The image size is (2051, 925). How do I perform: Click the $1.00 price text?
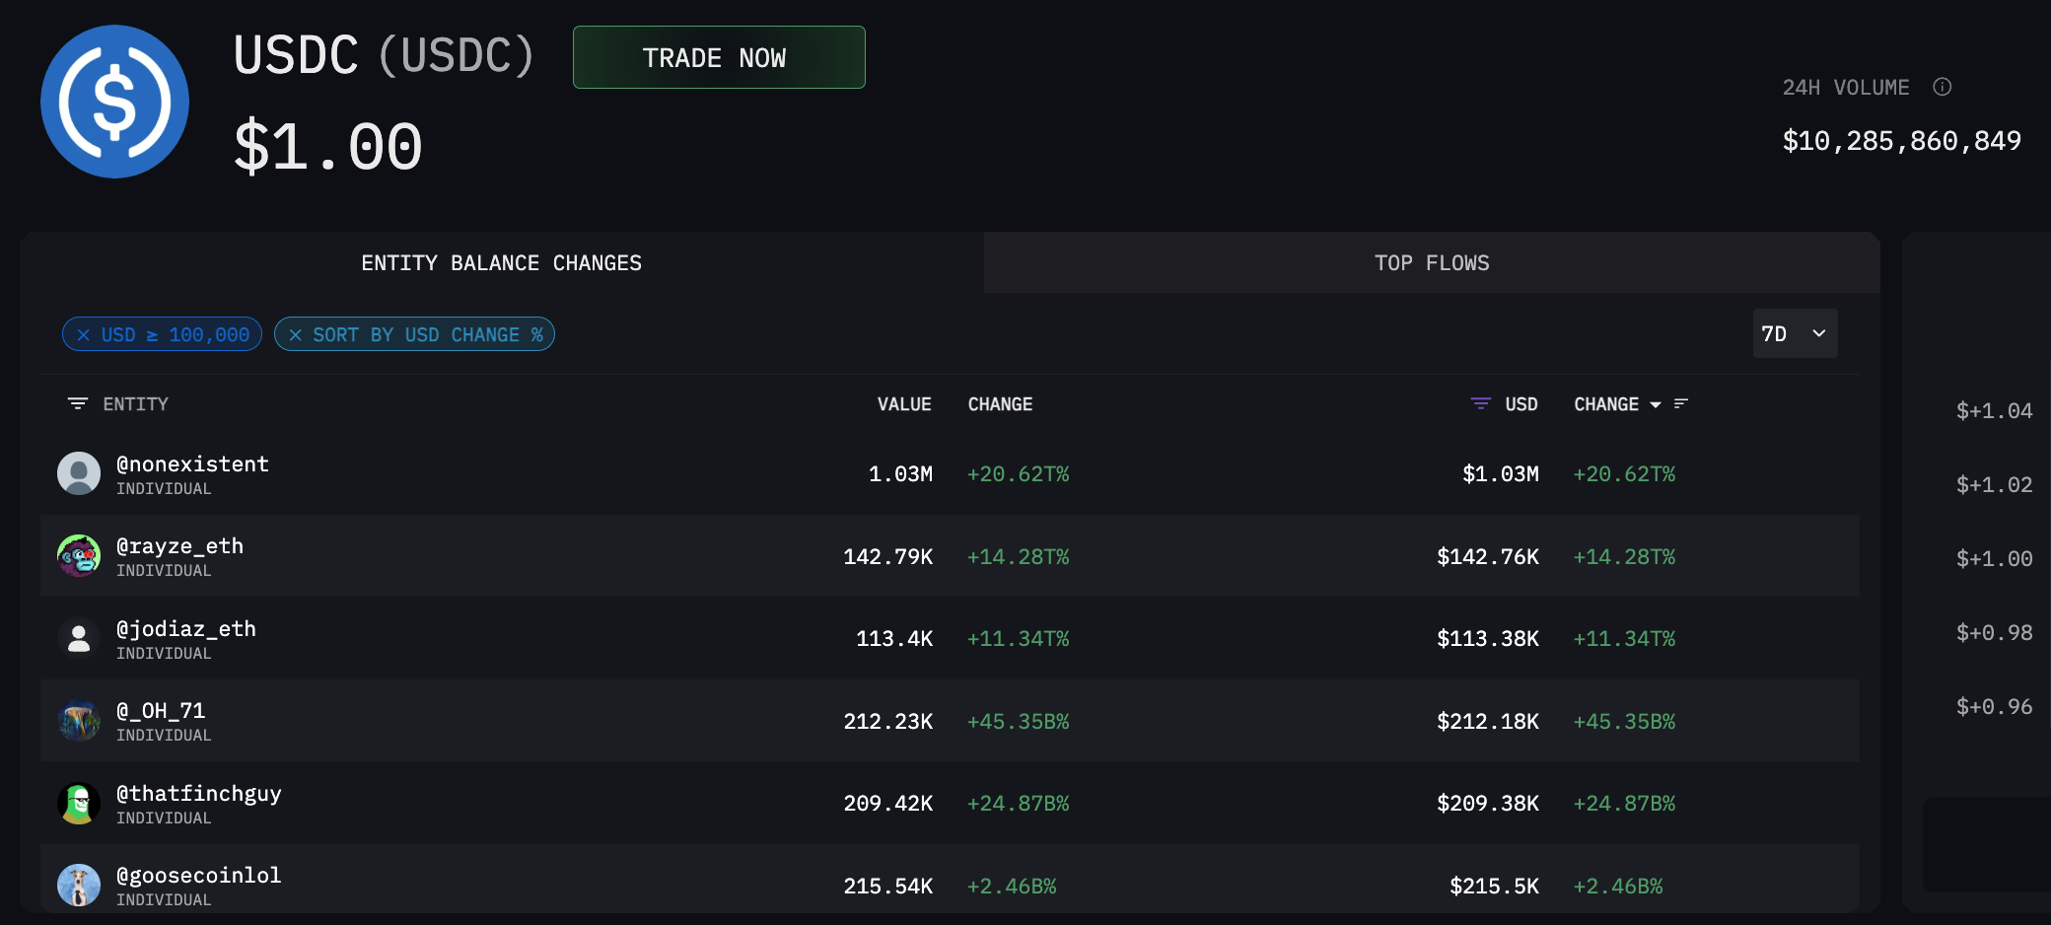coord(328,147)
